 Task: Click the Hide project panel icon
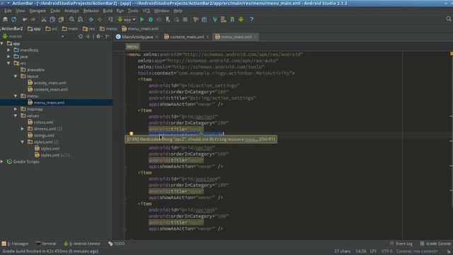tap(108, 36)
